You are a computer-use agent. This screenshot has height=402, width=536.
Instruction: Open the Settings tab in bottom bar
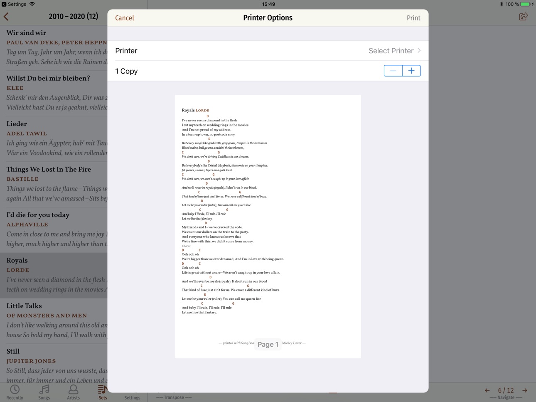pyautogui.click(x=132, y=397)
